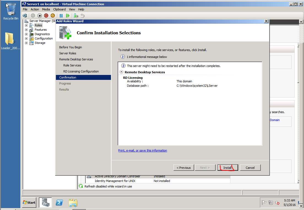Screen dimensions: 304x210
Task: Click the Revert undo-arrow toolbar icon
Action: pyautogui.click(x=83, y=16)
